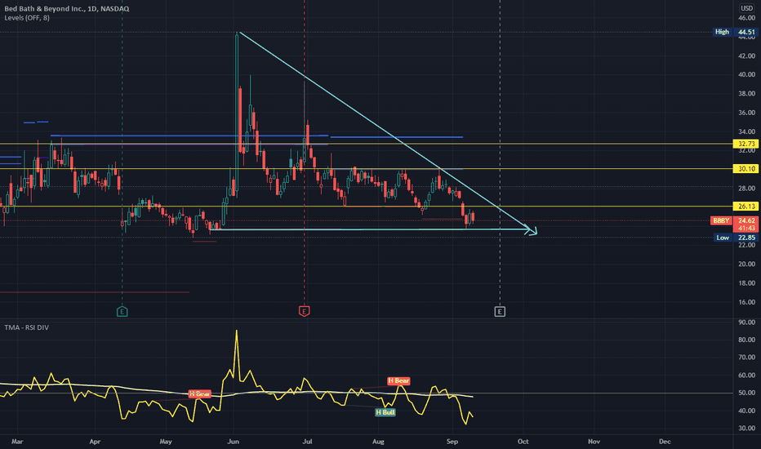Click the red earnings E marker near July
The height and width of the screenshot is (449, 761).
coord(305,311)
